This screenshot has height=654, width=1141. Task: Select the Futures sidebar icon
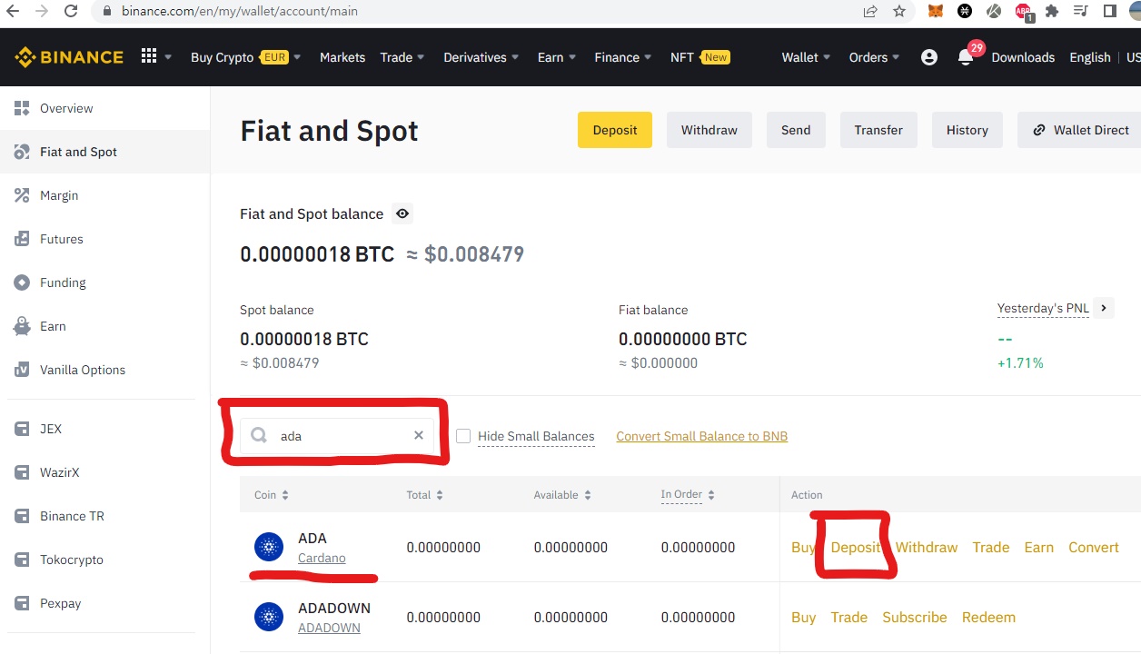tap(22, 239)
